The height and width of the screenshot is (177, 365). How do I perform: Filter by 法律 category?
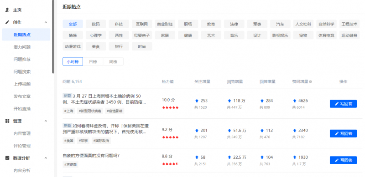click(234, 24)
